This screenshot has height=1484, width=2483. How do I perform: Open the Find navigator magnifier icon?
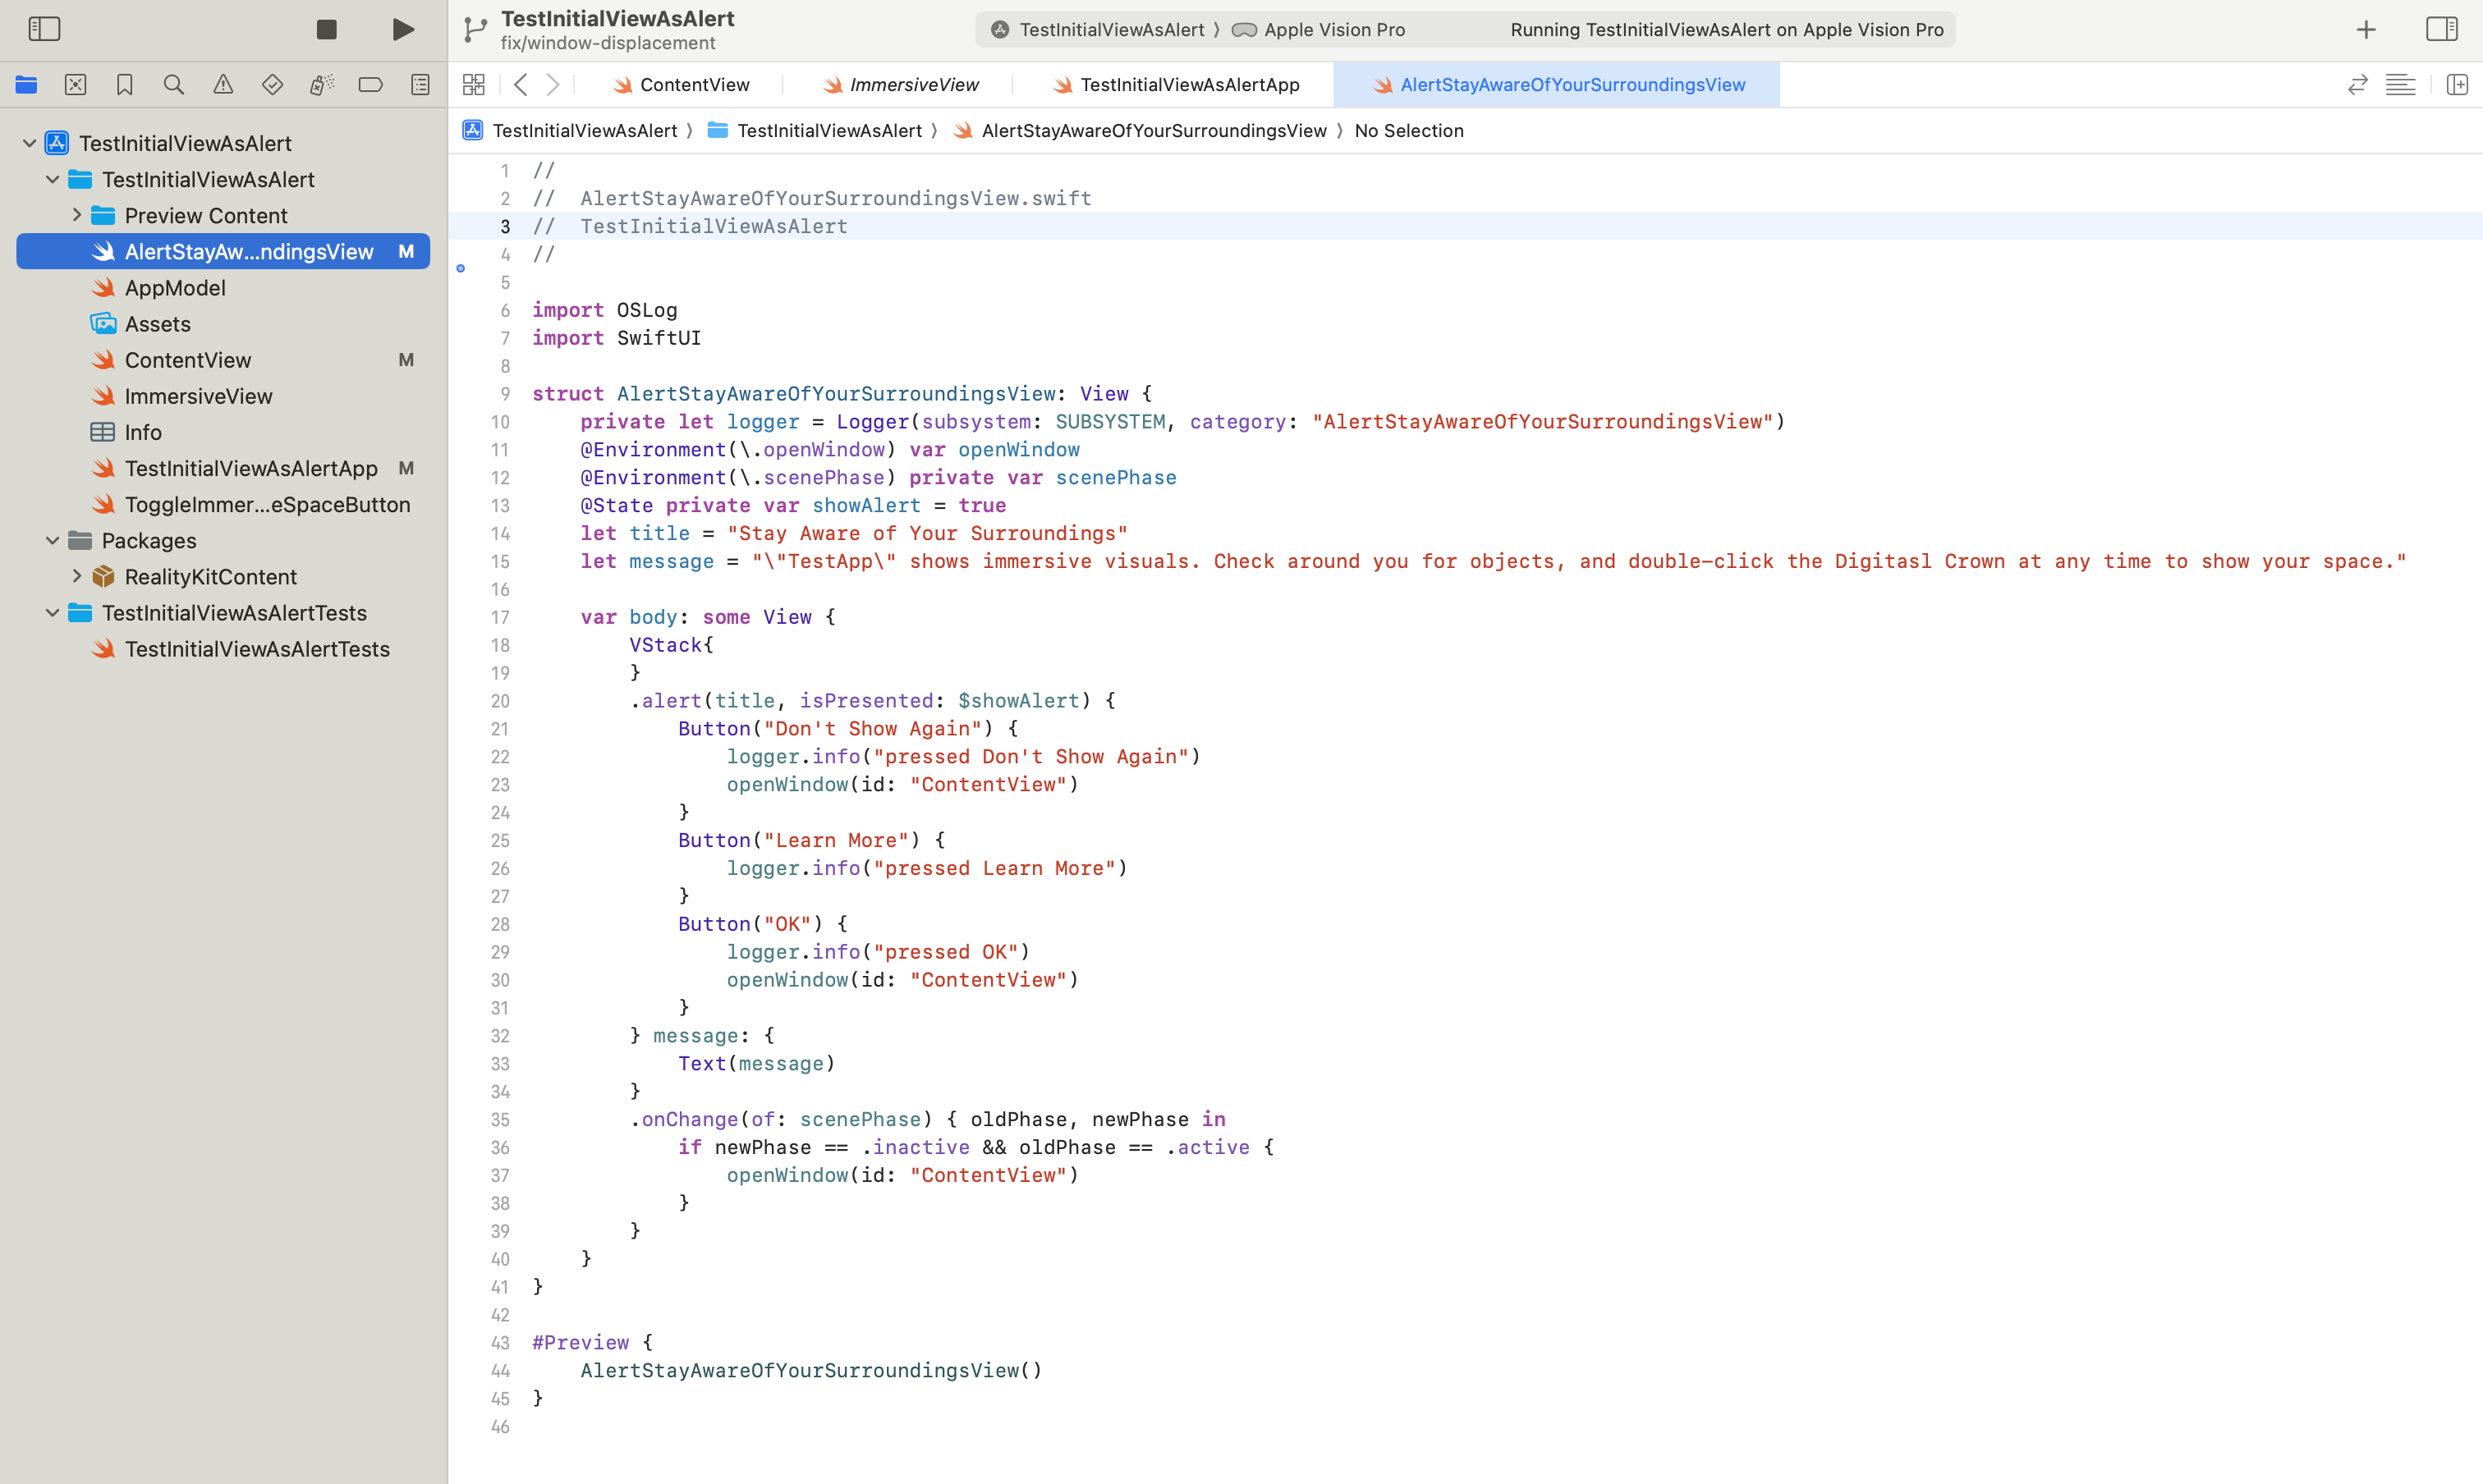coord(173,85)
